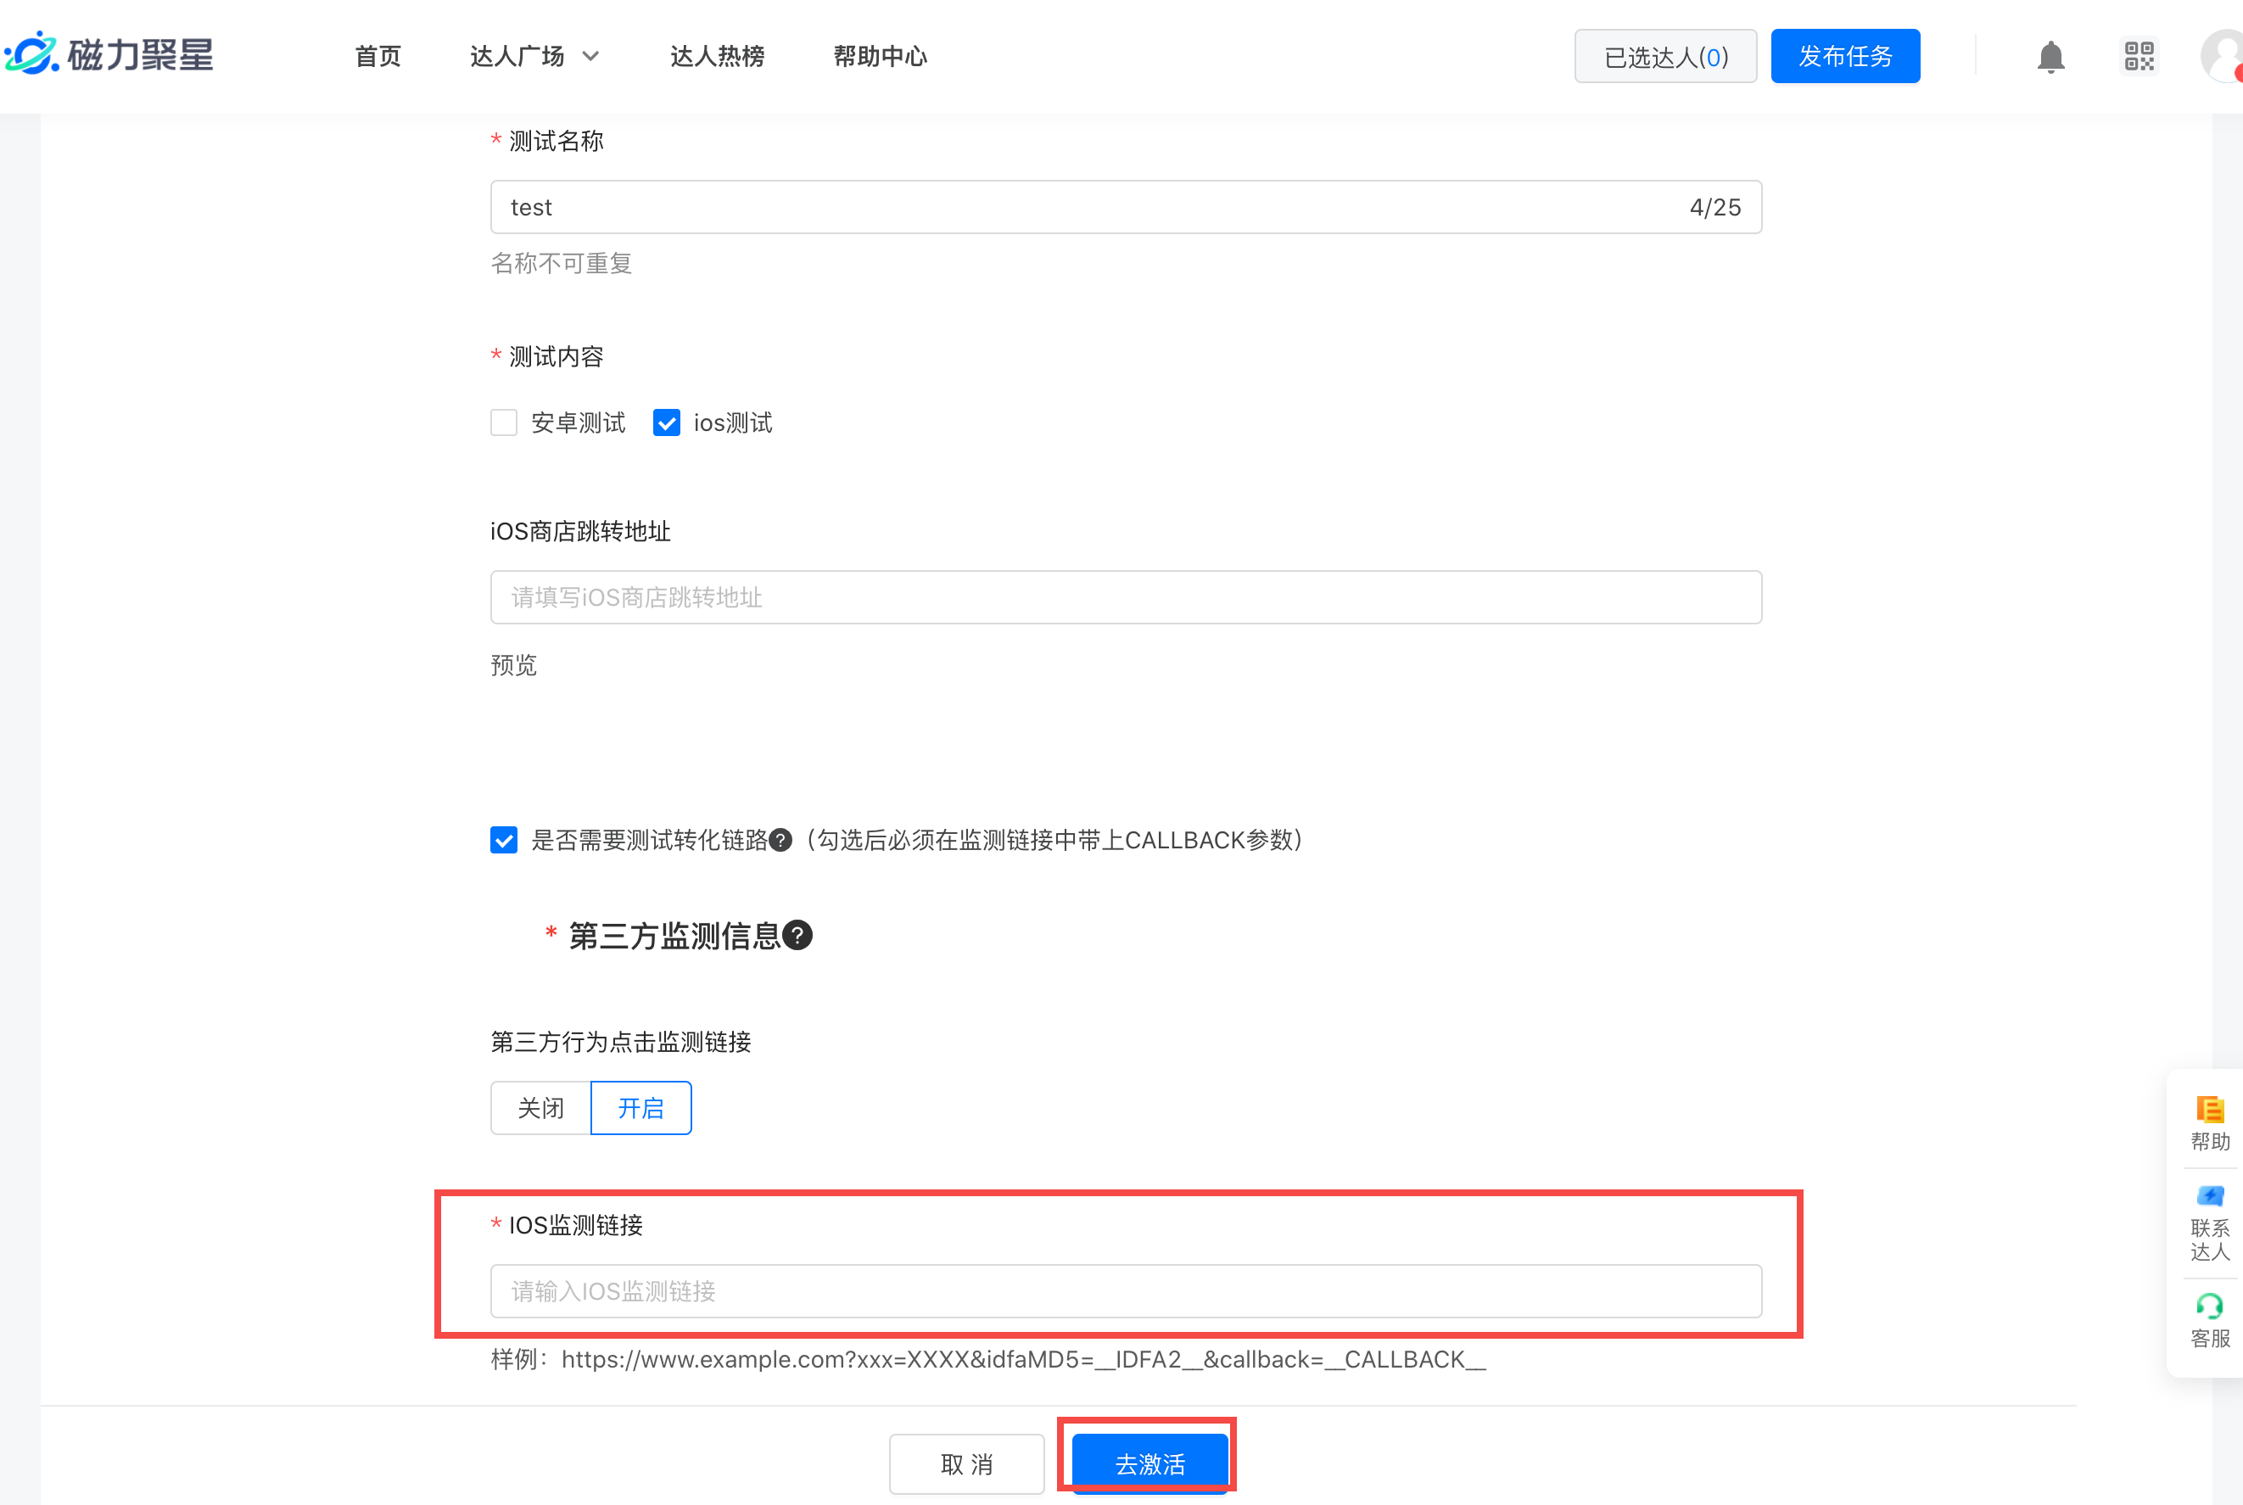Viewport: 2243px width, 1505px height.
Task: Focus the 测试名称 input field
Action: 1126,207
